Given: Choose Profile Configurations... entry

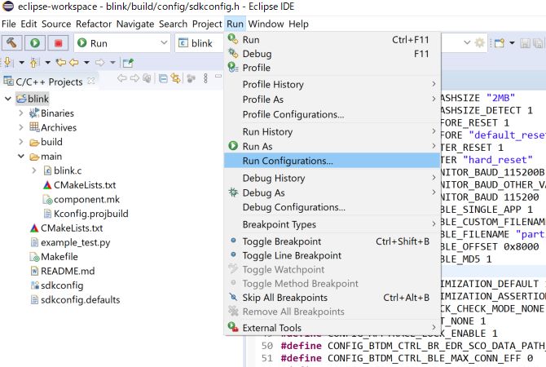Looking at the screenshot, I should [x=332, y=114].
